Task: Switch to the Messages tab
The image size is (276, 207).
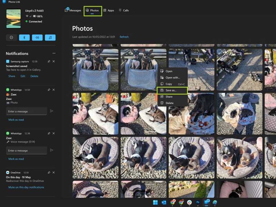Action: point(73,10)
